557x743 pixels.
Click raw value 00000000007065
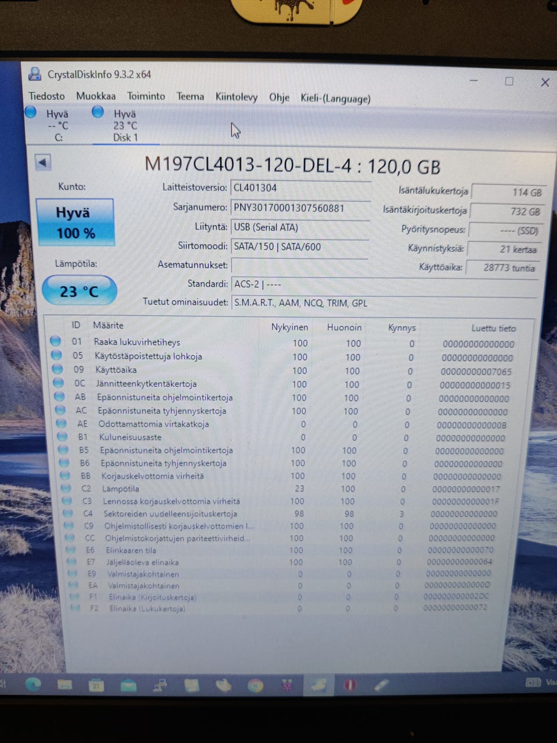click(476, 371)
